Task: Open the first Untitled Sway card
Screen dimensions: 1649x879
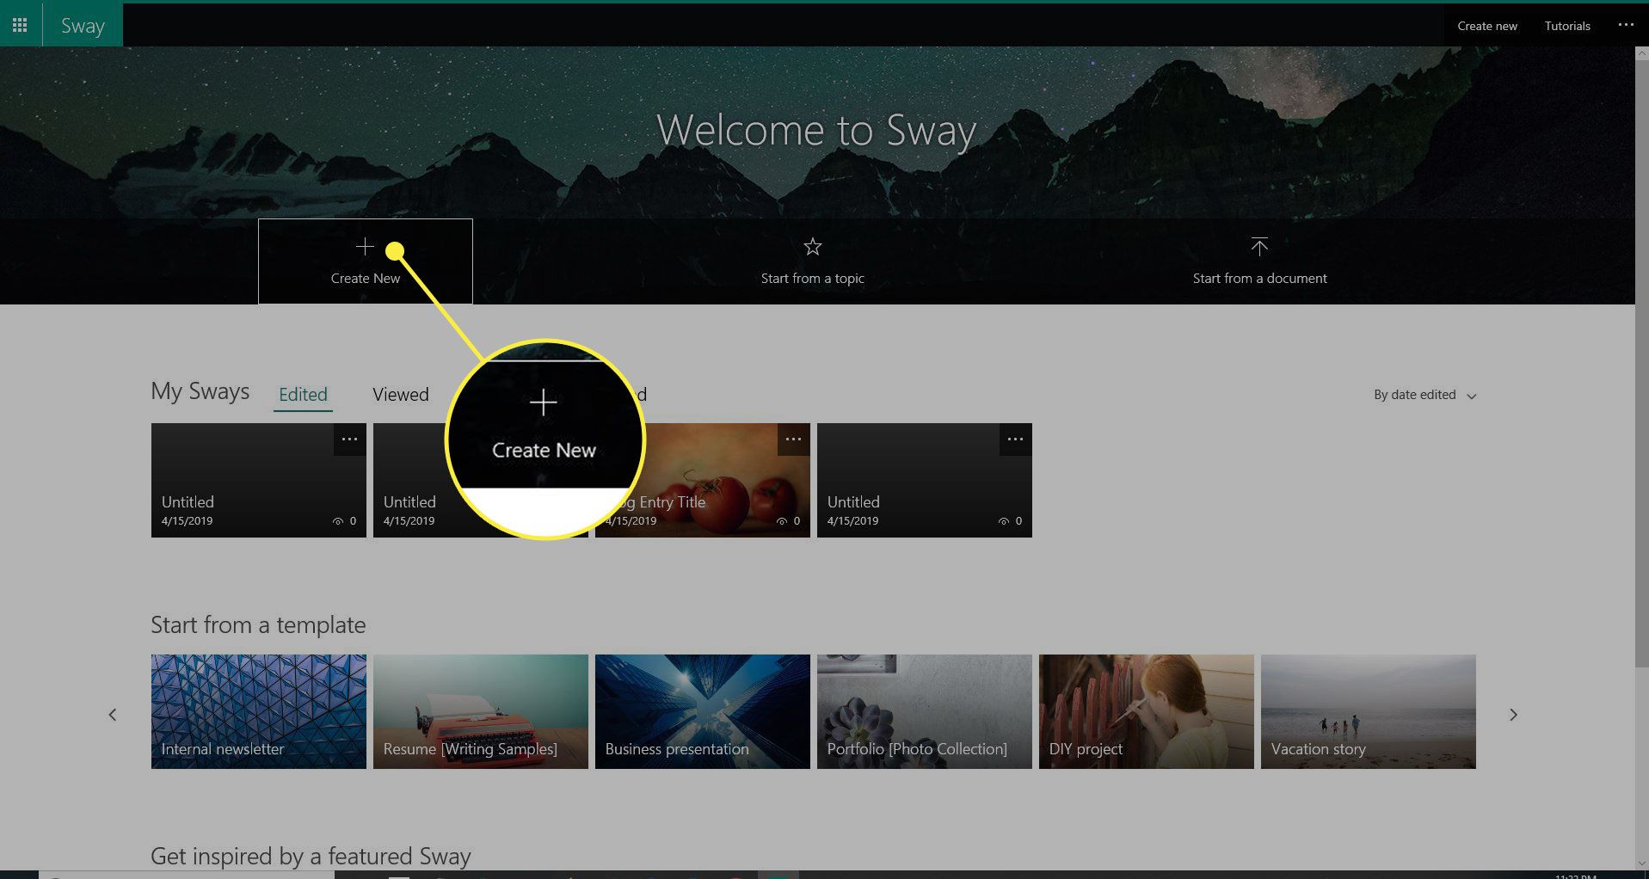Action: pyautogui.click(x=258, y=481)
